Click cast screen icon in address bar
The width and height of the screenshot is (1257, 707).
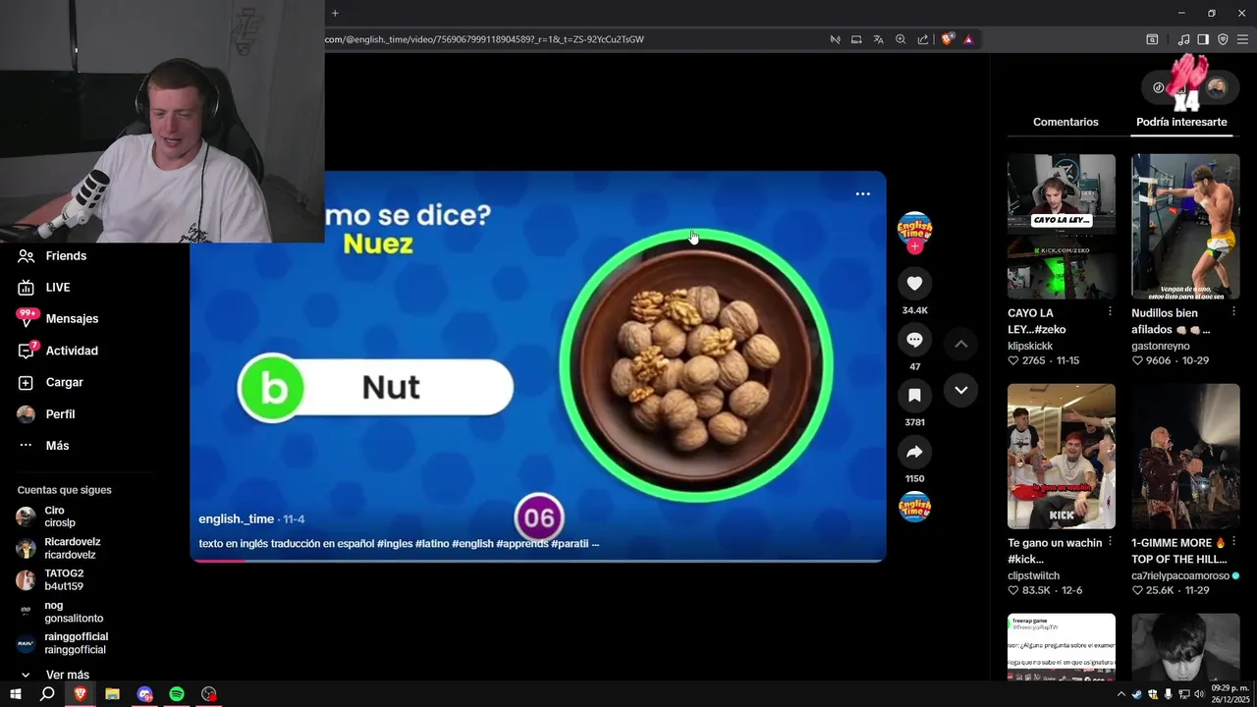point(856,39)
